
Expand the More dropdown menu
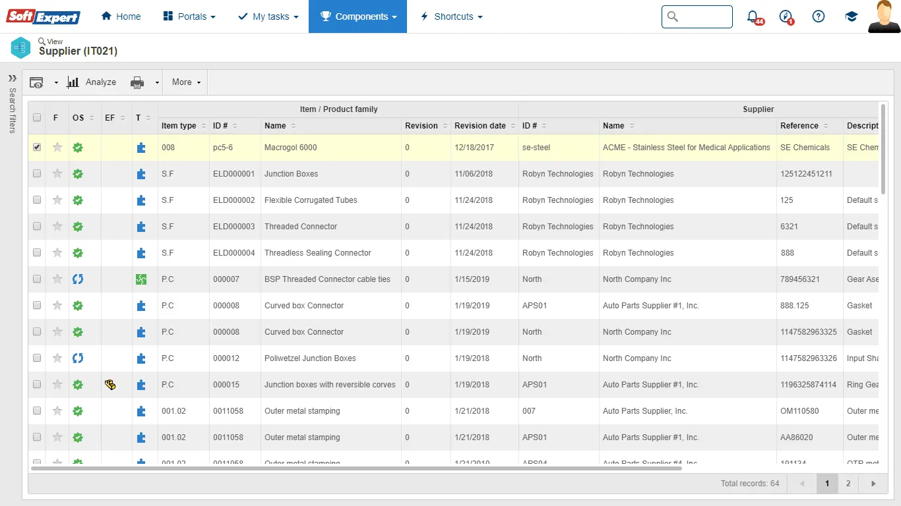tap(186, 82)
